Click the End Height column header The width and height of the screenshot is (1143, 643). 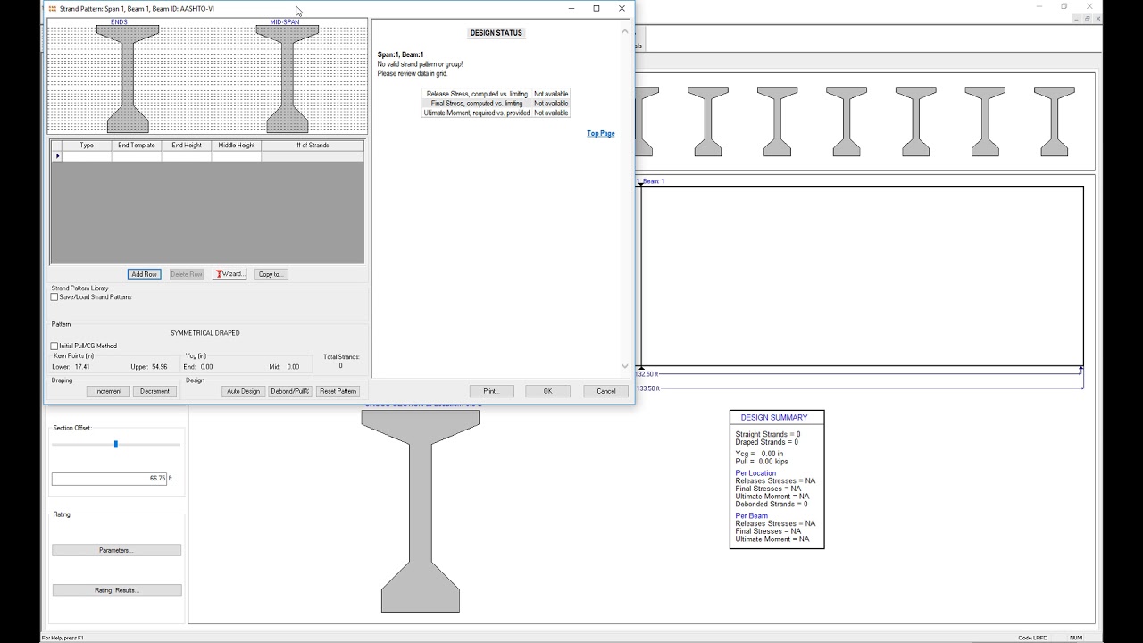[187, 146]
